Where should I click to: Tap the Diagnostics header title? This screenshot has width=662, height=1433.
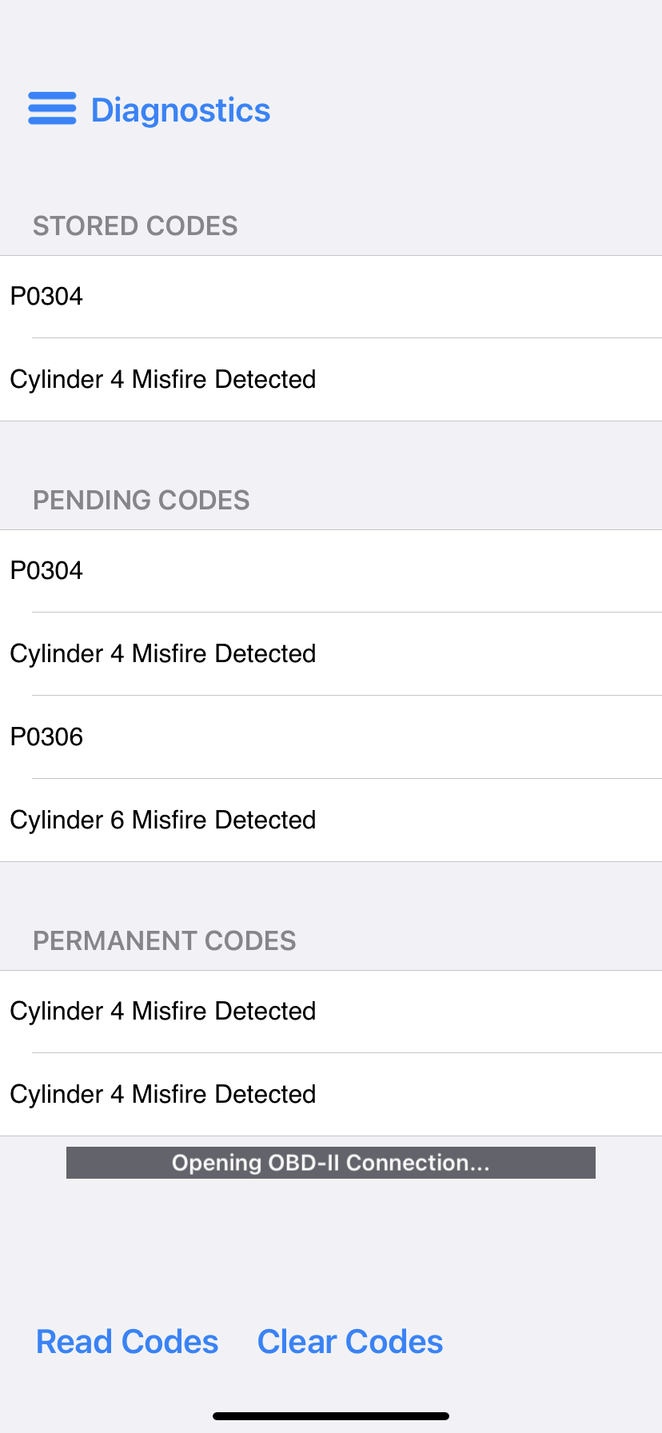click(x=181, y=110)
